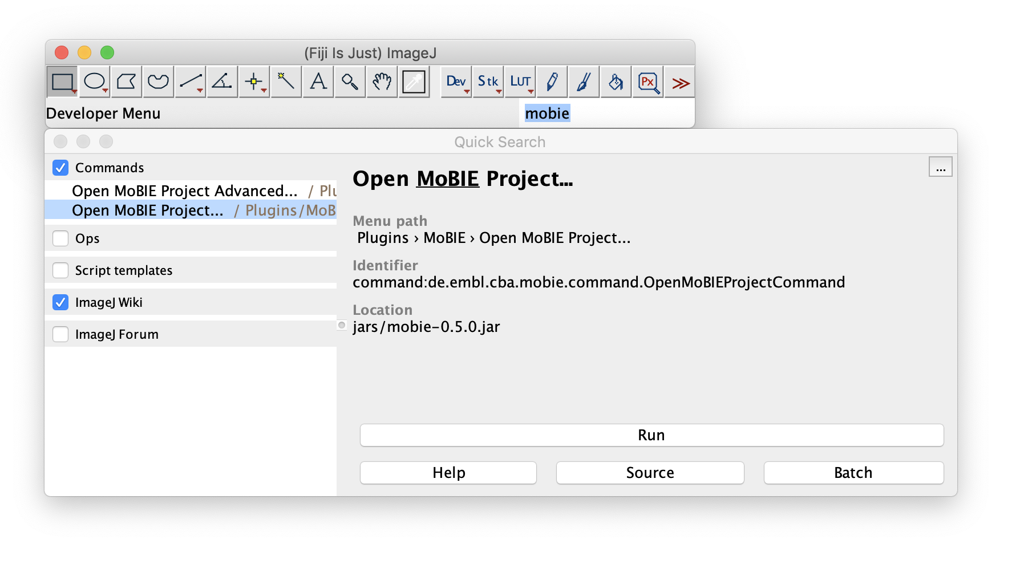Minimize the ImageJ window with yellow button

84,52
